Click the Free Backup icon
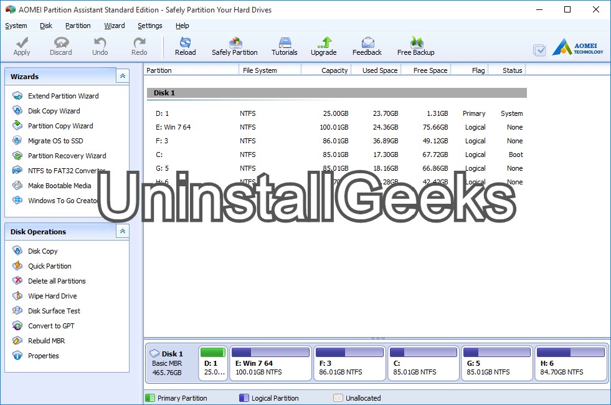This screenshot has height=405, width=611. pos(416,42)
